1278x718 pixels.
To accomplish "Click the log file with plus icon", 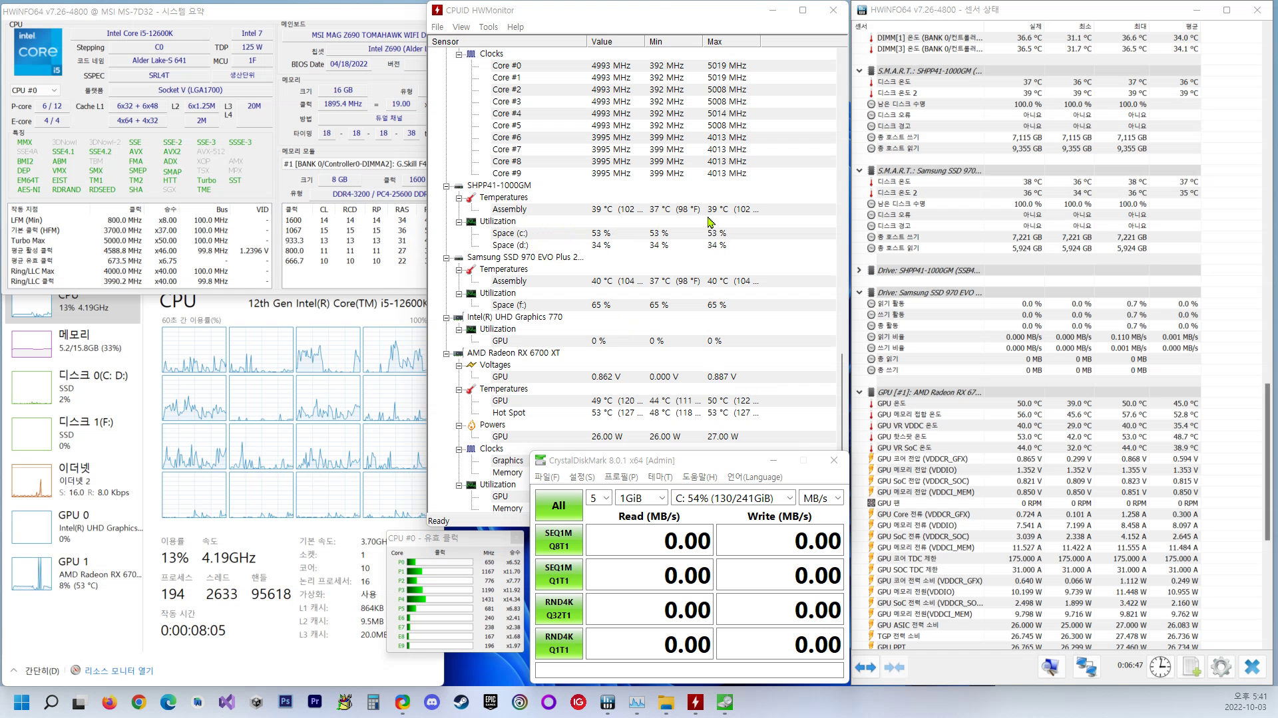I will pyautogui.click(x=1191, y=667).
